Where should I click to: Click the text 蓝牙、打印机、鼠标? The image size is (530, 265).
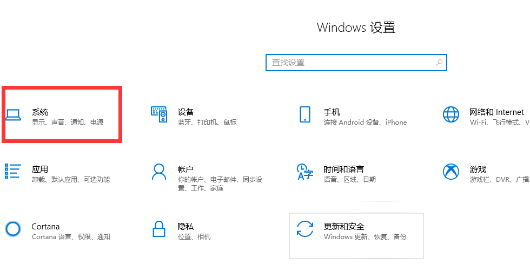pos(207,123)
